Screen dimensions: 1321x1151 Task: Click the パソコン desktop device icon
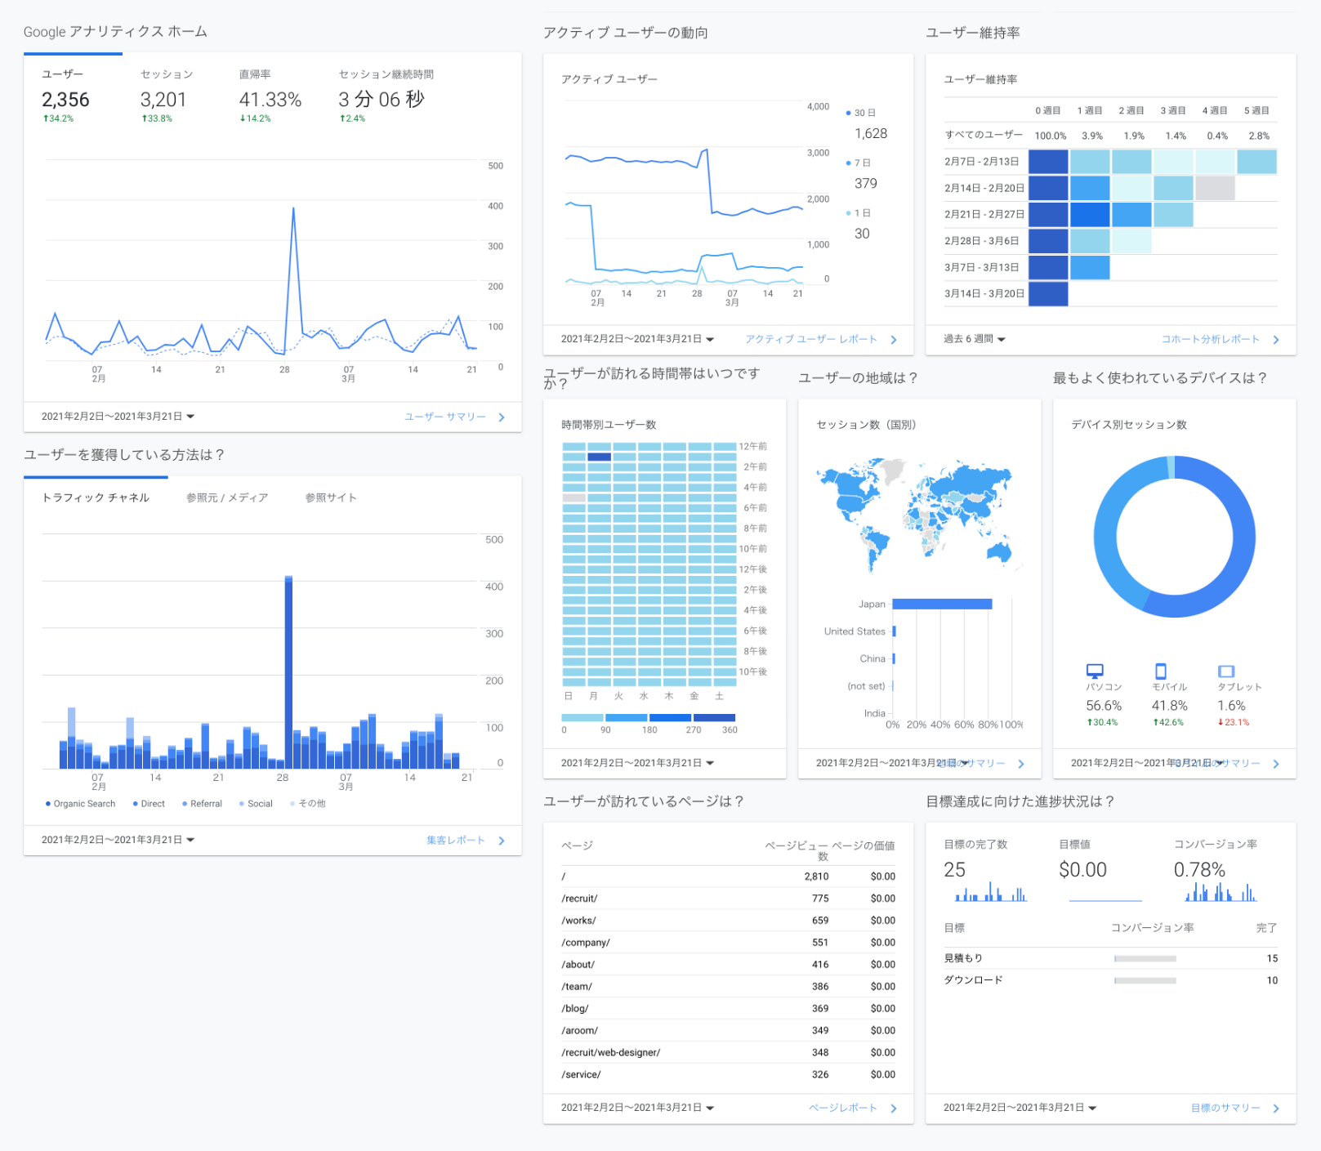pyautogui.click(x=1095, y=671)
